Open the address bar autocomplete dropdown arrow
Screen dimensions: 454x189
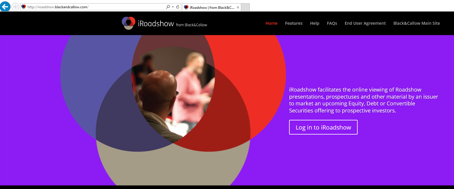pyautogui.click(x=173, y=7)
